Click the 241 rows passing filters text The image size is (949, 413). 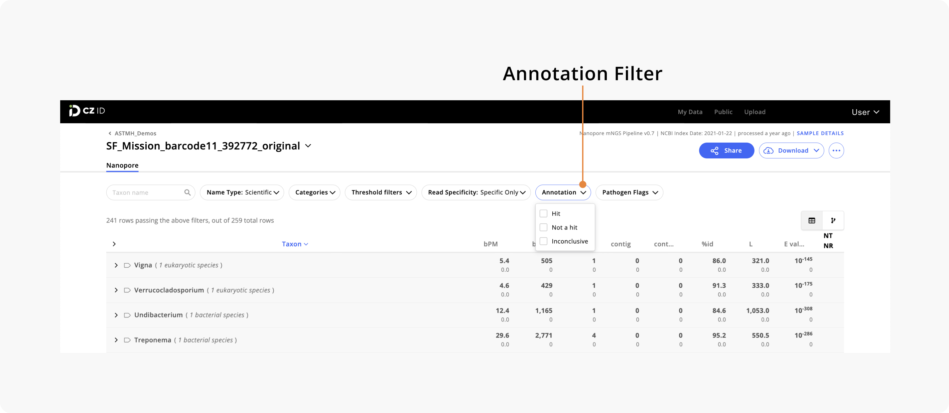pos(190,220)
